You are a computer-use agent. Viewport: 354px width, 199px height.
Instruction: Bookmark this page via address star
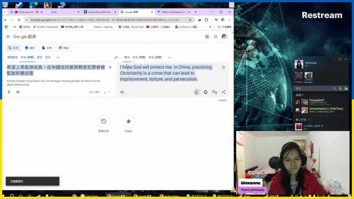pos(190,20)
